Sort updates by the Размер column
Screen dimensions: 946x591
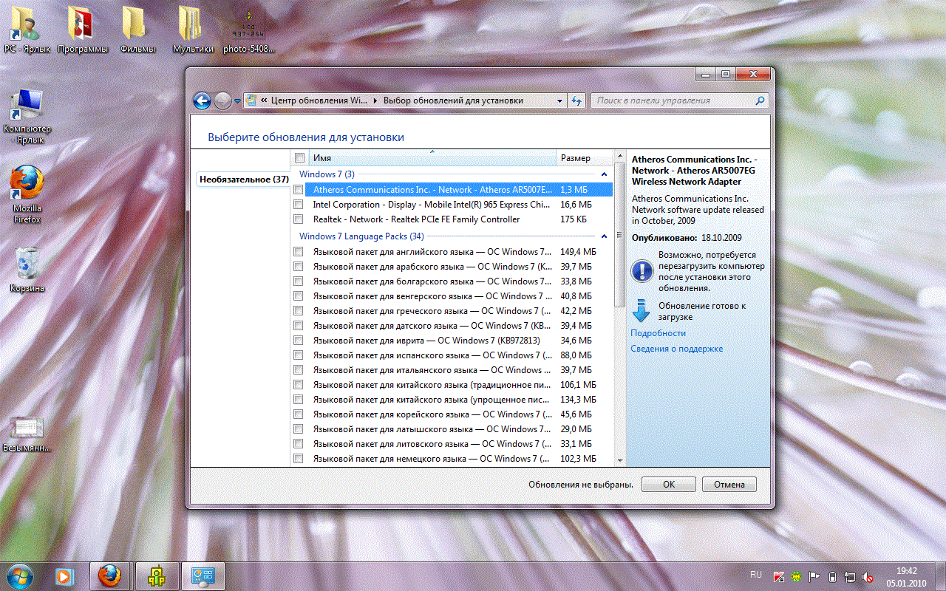(x=584, y=158)
